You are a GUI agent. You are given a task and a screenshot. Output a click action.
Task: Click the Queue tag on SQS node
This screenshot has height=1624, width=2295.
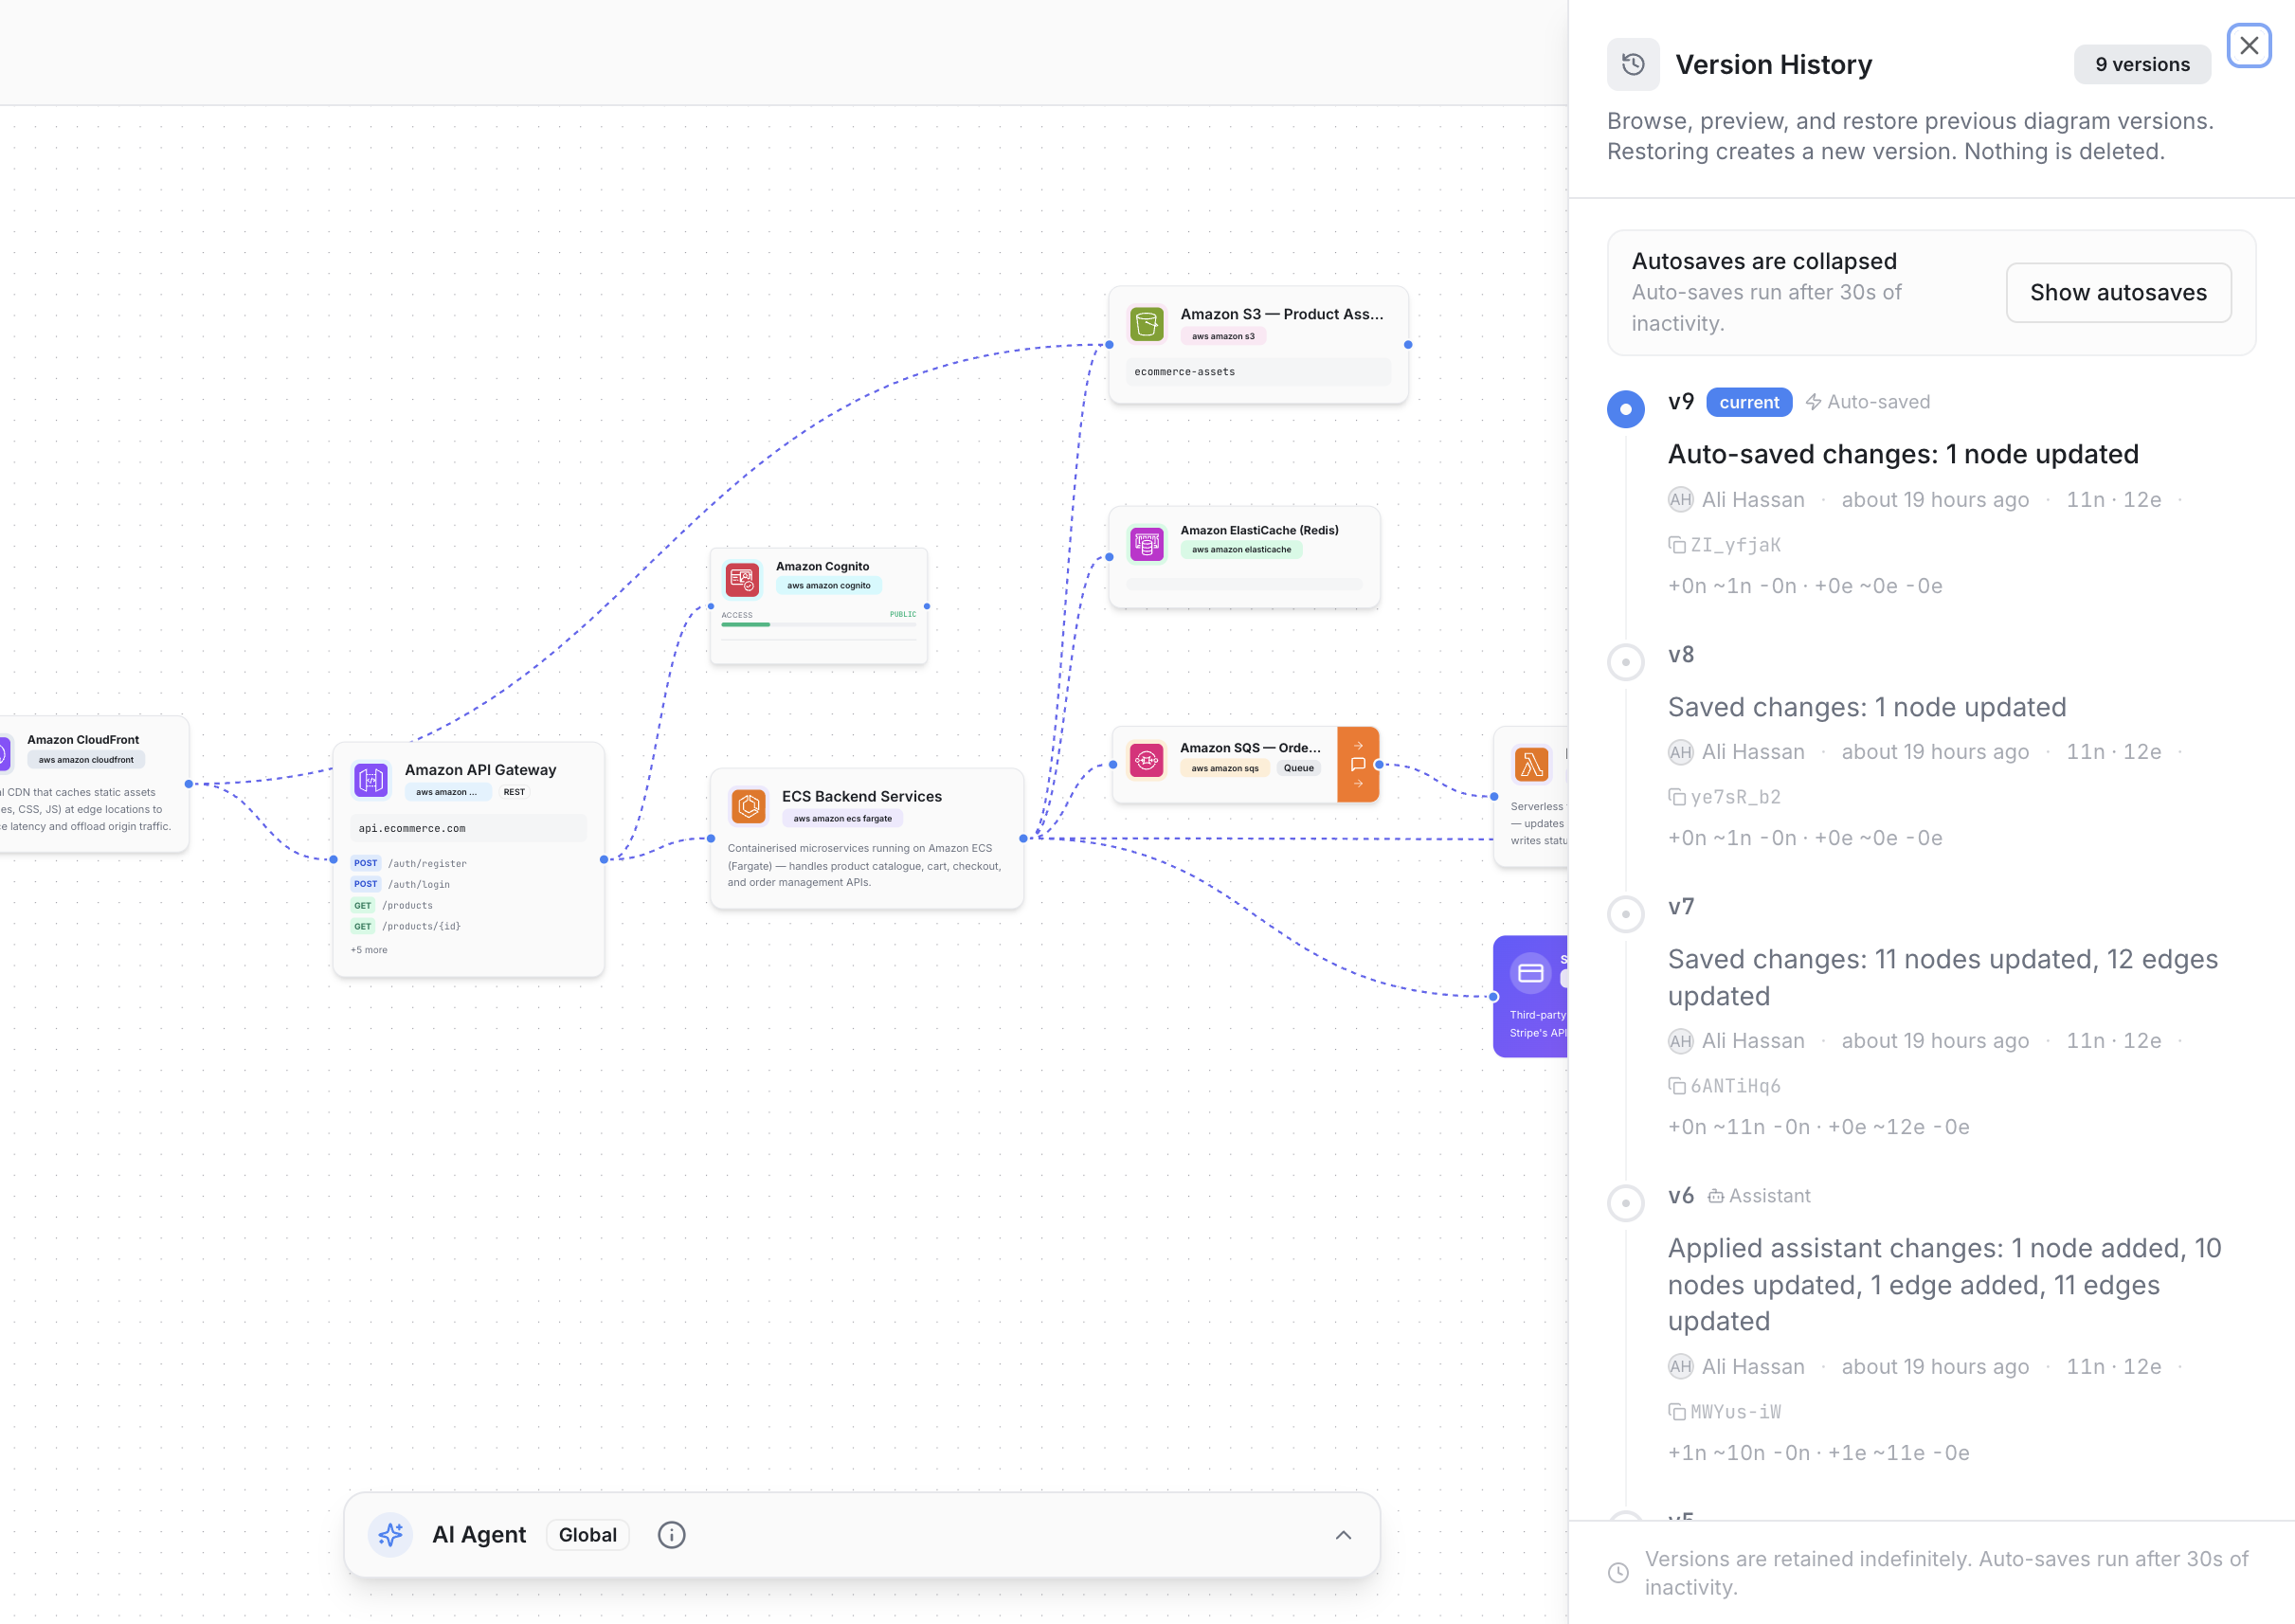pos(1298,768)
